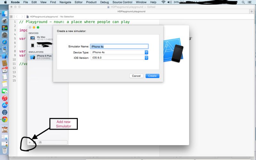Open the View menu
Viewport: 256px width, 160px height.
point(43,2)
